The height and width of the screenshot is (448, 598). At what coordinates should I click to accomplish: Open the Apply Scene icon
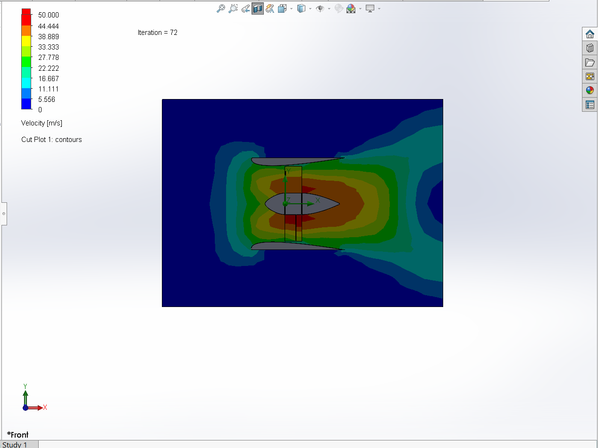tap(351, 8)
